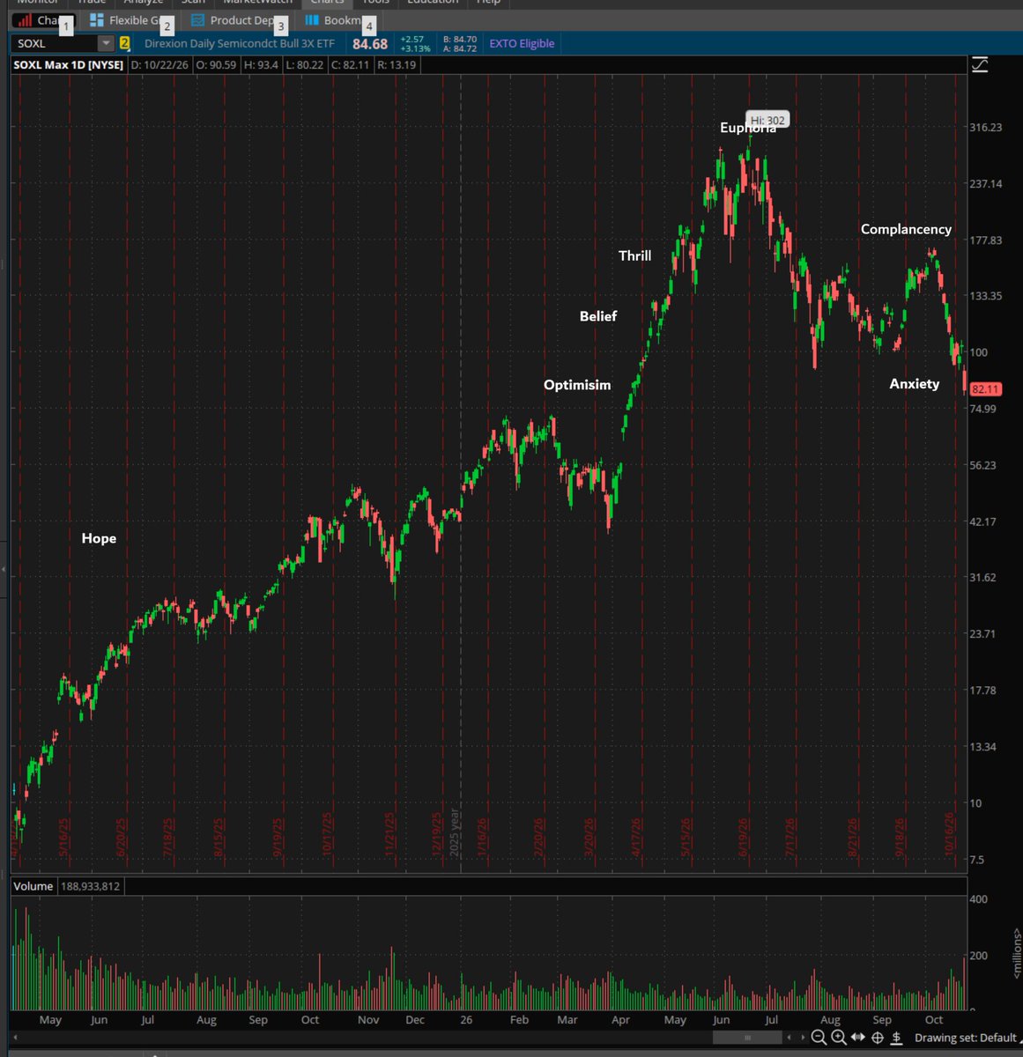Open the Charts sub-tab with candlestick icon
This screenshot has height=1057, width=1023.
(42, 20)
